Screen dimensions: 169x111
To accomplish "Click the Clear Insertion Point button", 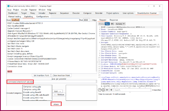I will (x=61, y=75).
